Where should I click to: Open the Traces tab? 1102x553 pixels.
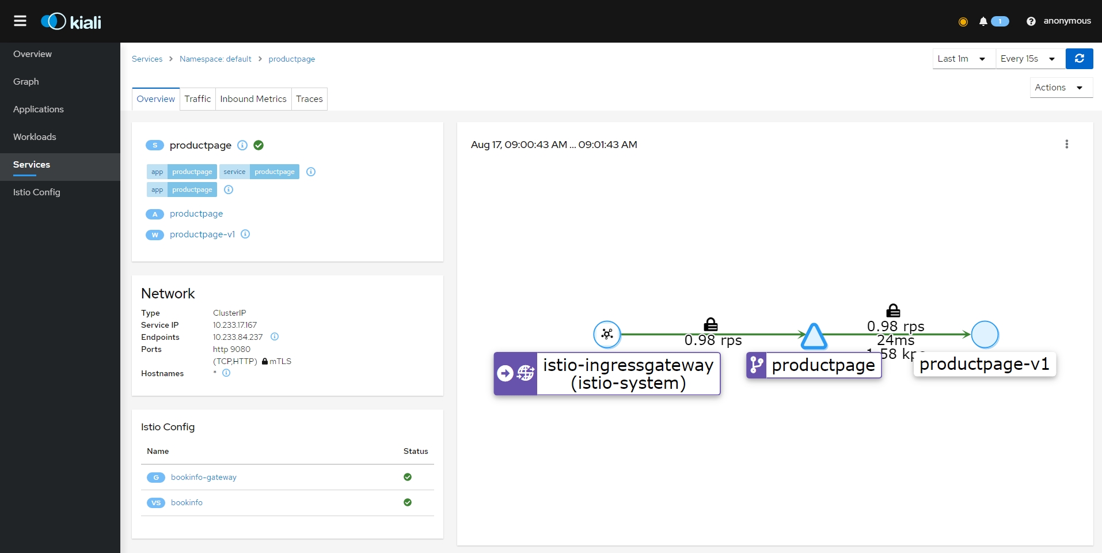tap(309, 99)
